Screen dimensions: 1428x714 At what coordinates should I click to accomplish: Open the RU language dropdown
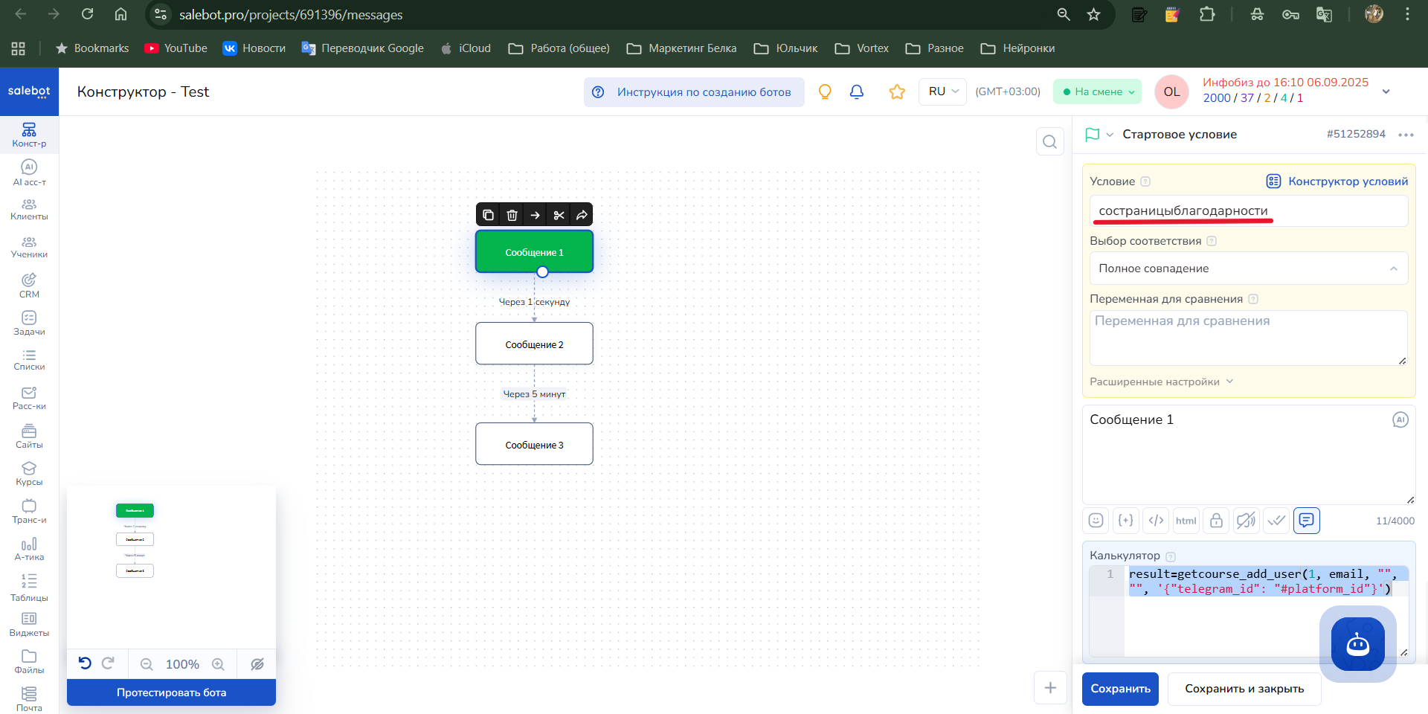[942, 91]
